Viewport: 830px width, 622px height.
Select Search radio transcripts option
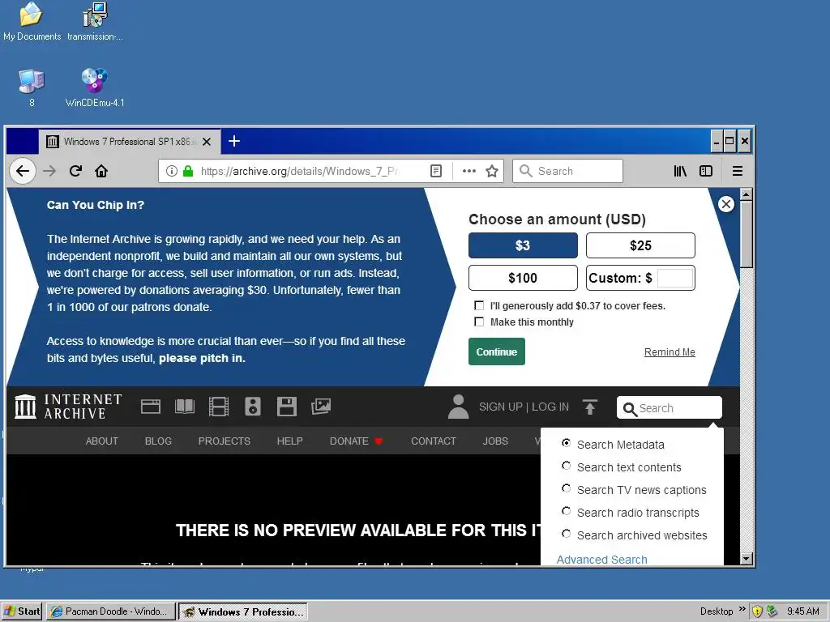[566, 512]
